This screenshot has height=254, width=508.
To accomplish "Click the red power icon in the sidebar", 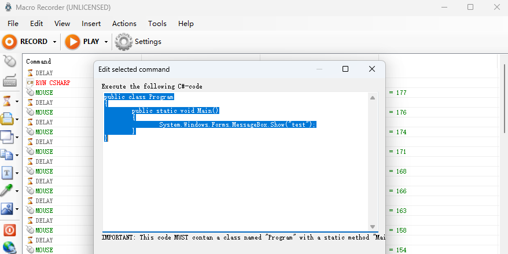I will click(9, 230).
